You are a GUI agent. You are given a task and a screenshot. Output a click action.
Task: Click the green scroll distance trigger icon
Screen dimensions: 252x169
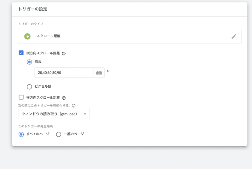(27, 36)
